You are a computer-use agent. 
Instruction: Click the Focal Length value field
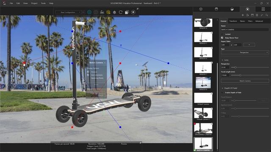pyautogui.click(x=225, y=75)
